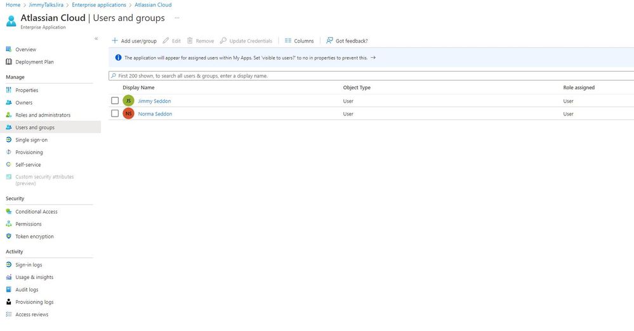This screenshot has width=634, height=331.
Task: Open Norma Seddon user link
Action: [155, 114]
